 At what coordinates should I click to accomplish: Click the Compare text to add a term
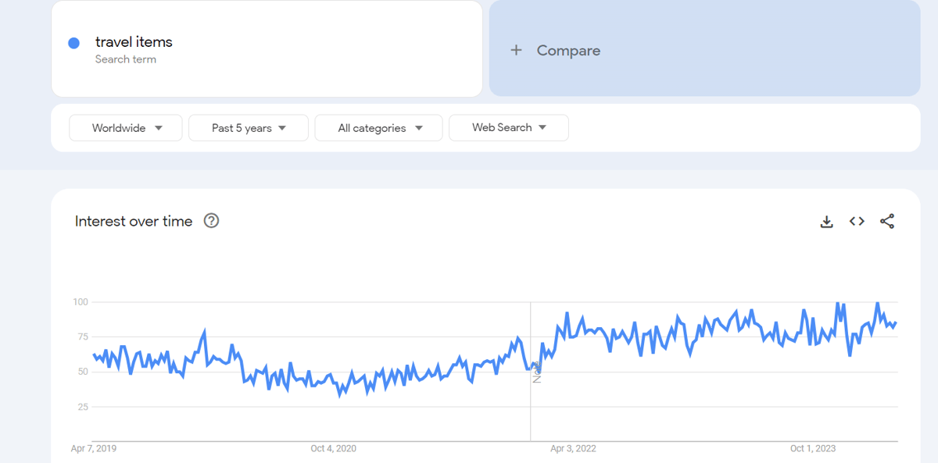click(568, 51)
